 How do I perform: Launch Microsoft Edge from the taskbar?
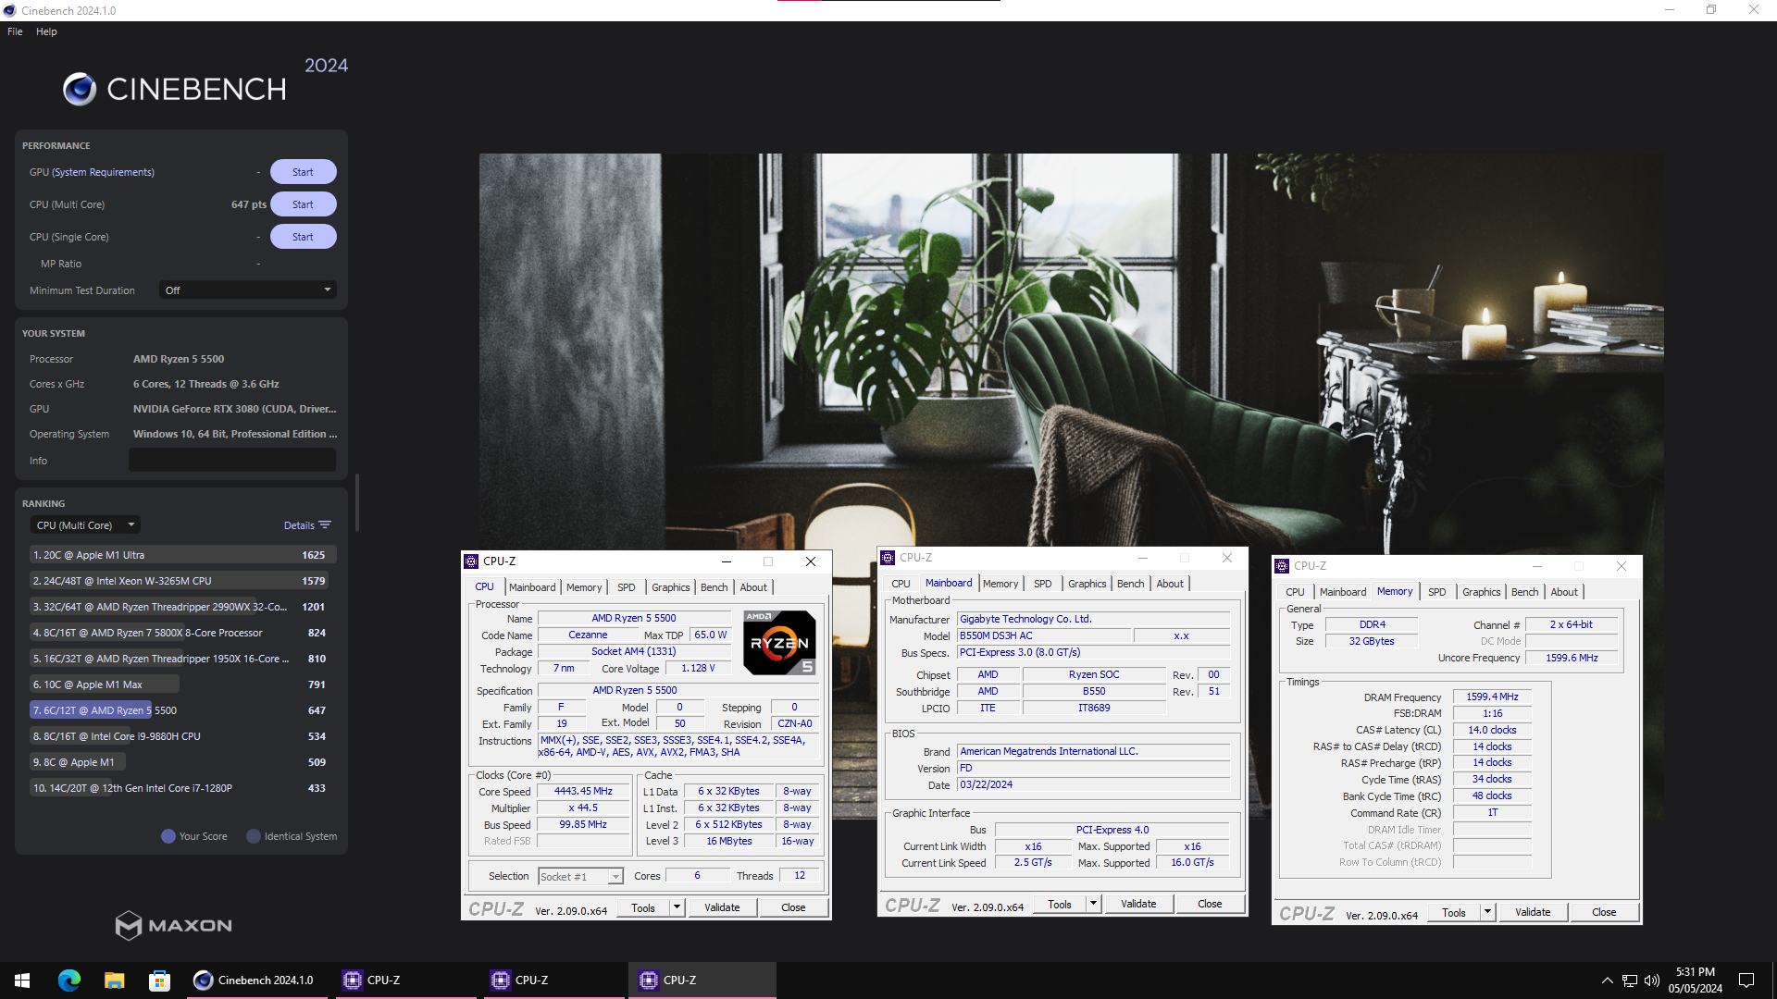(x=69, y=980)
